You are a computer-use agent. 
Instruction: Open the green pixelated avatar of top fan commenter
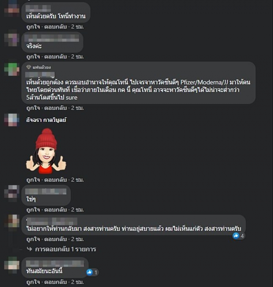coord(12,69)
